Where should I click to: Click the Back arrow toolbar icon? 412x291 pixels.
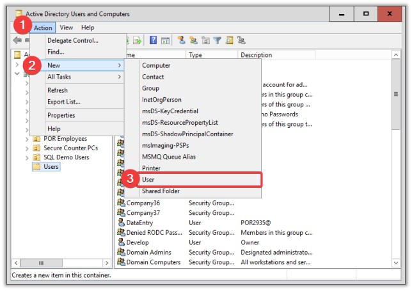[17, 40]
